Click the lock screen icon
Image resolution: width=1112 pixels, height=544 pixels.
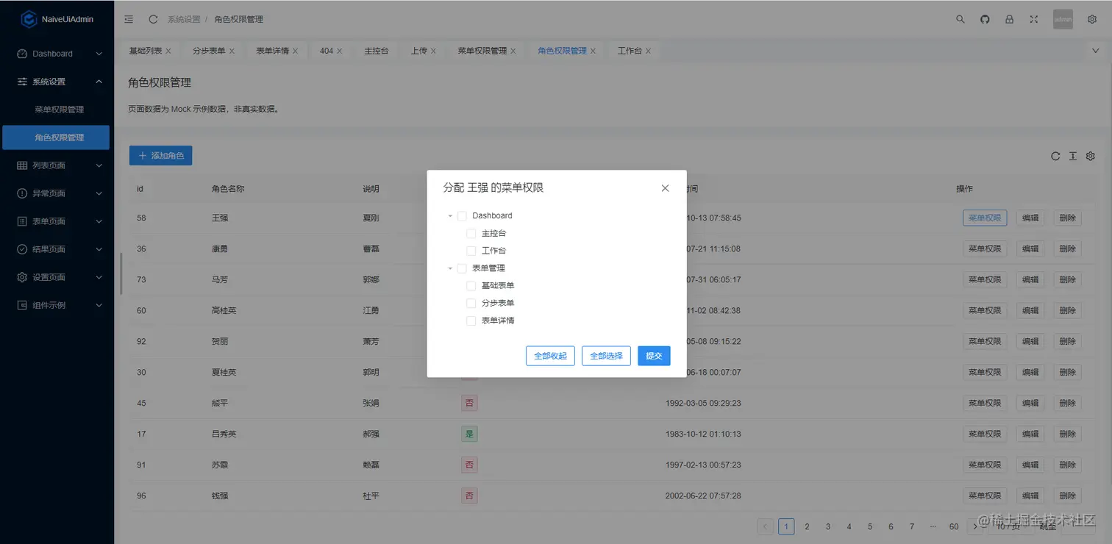[1009, 19]
